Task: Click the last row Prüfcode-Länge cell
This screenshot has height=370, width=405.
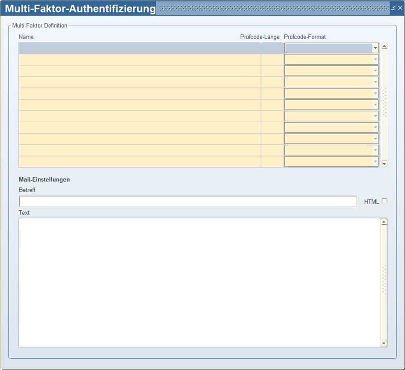Action: click(272, 161)
